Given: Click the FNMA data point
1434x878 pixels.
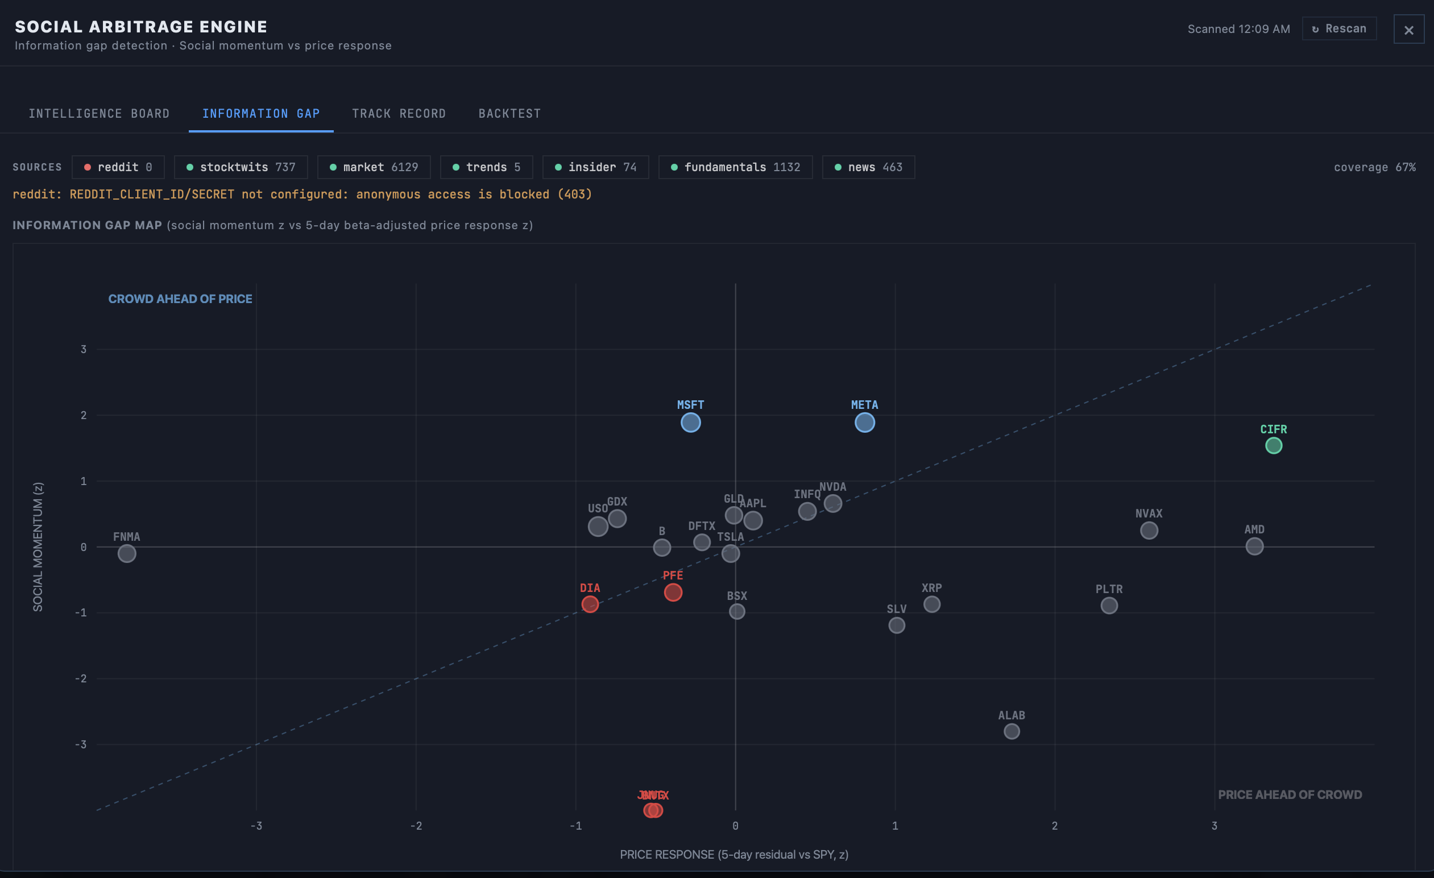Looking at the screenshot, I should click(x=127, y=554).
